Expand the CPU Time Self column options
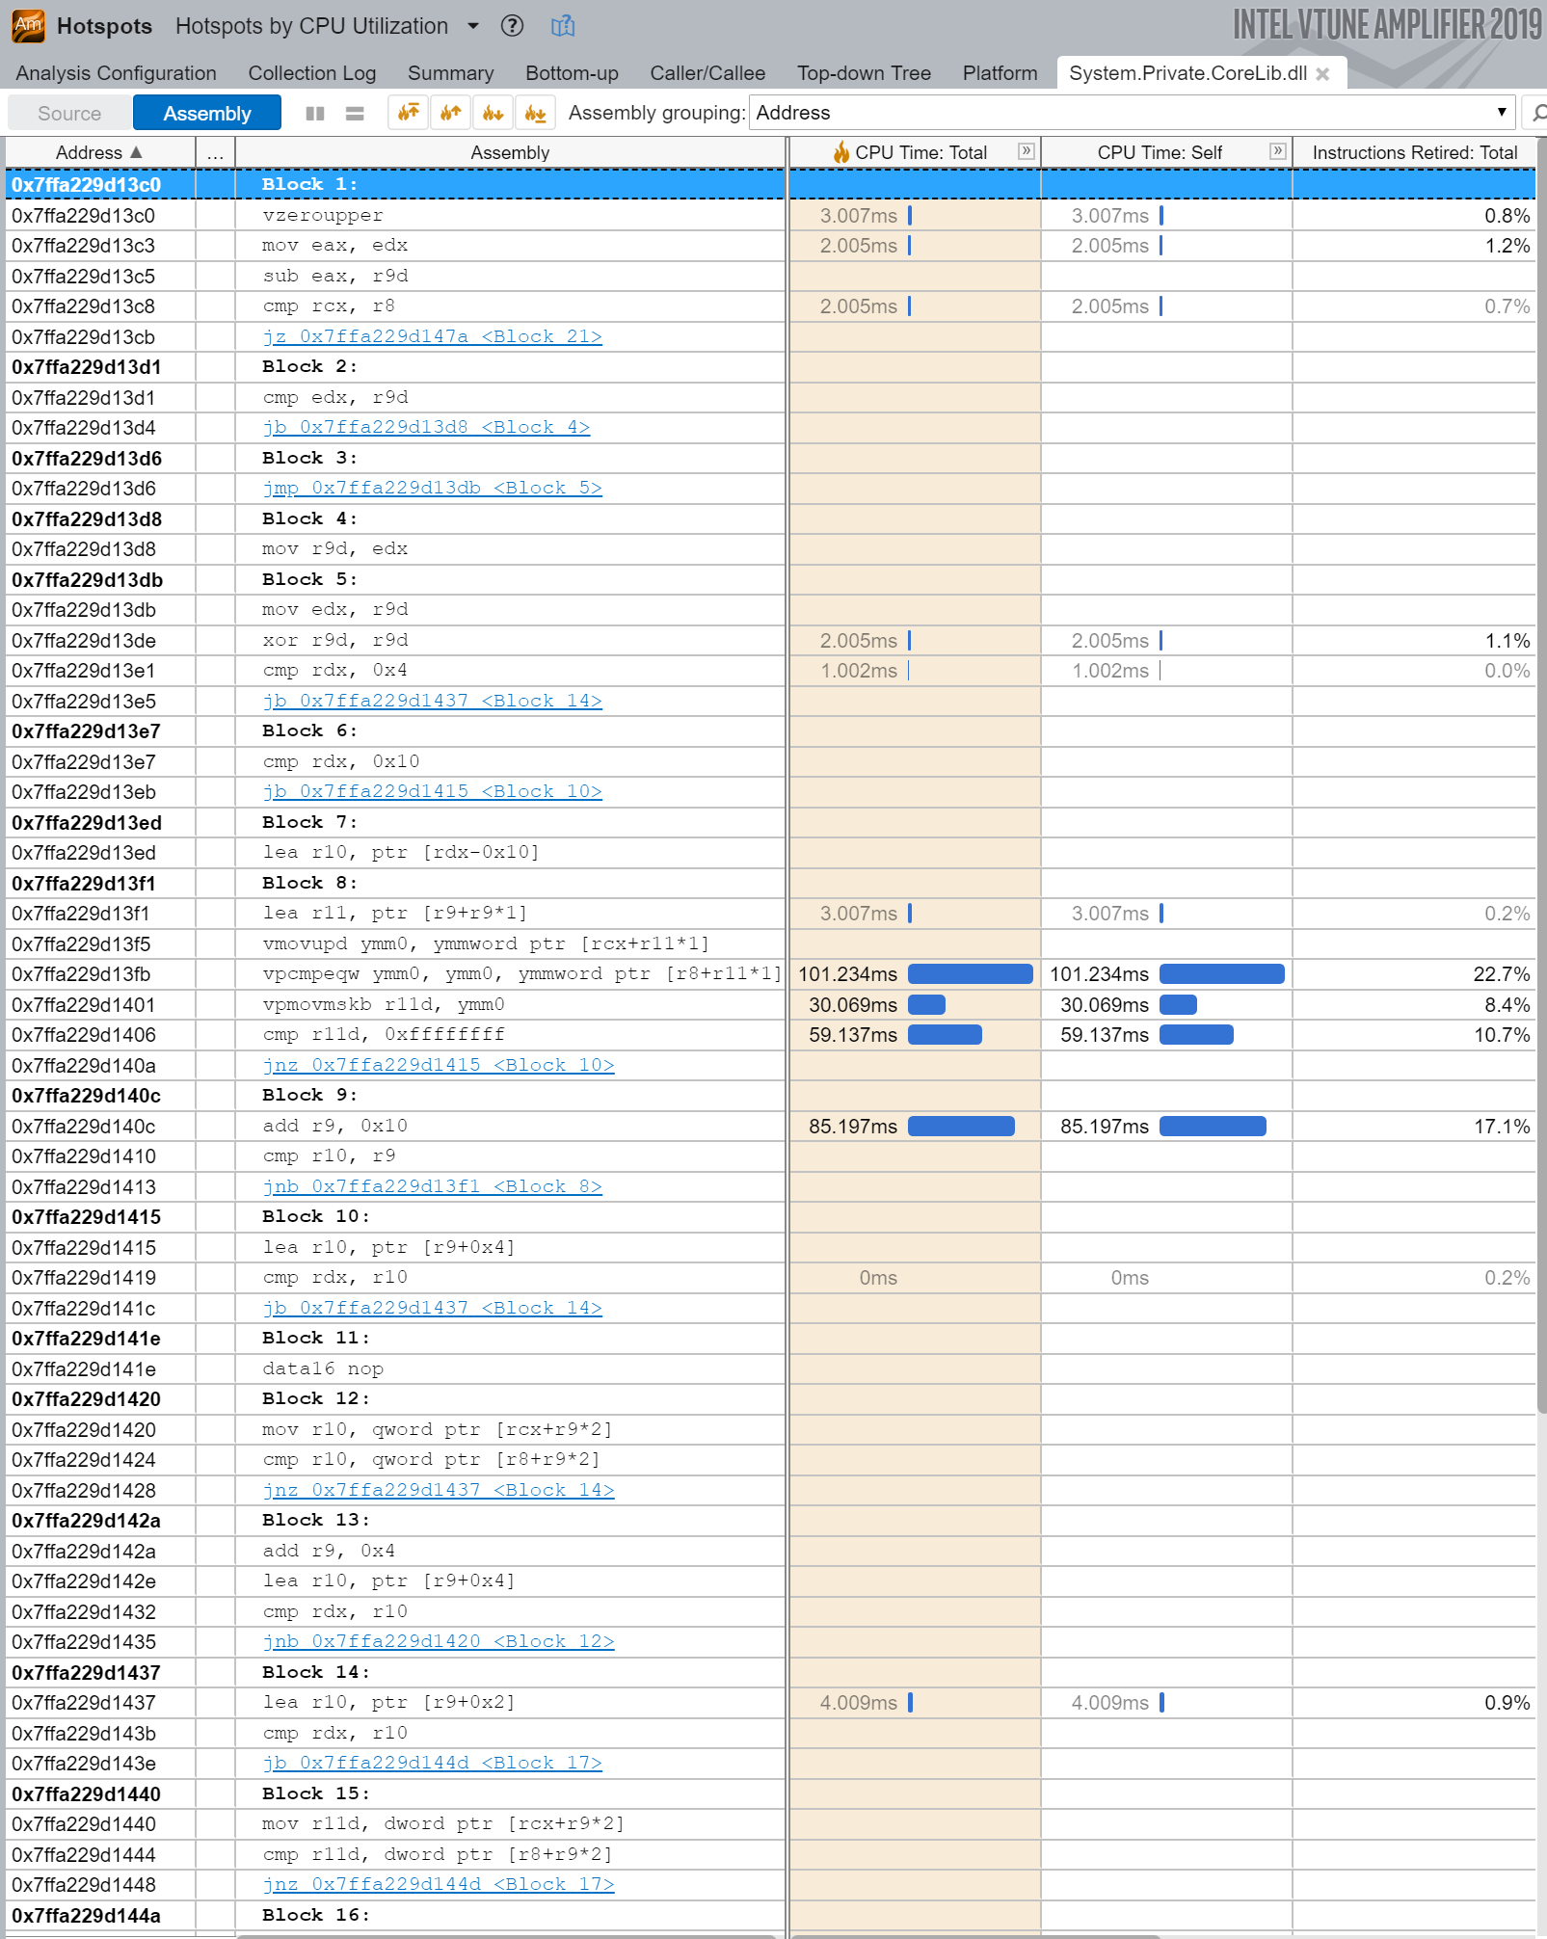Screen dimensions: 1547x1939 (1278, 151)
